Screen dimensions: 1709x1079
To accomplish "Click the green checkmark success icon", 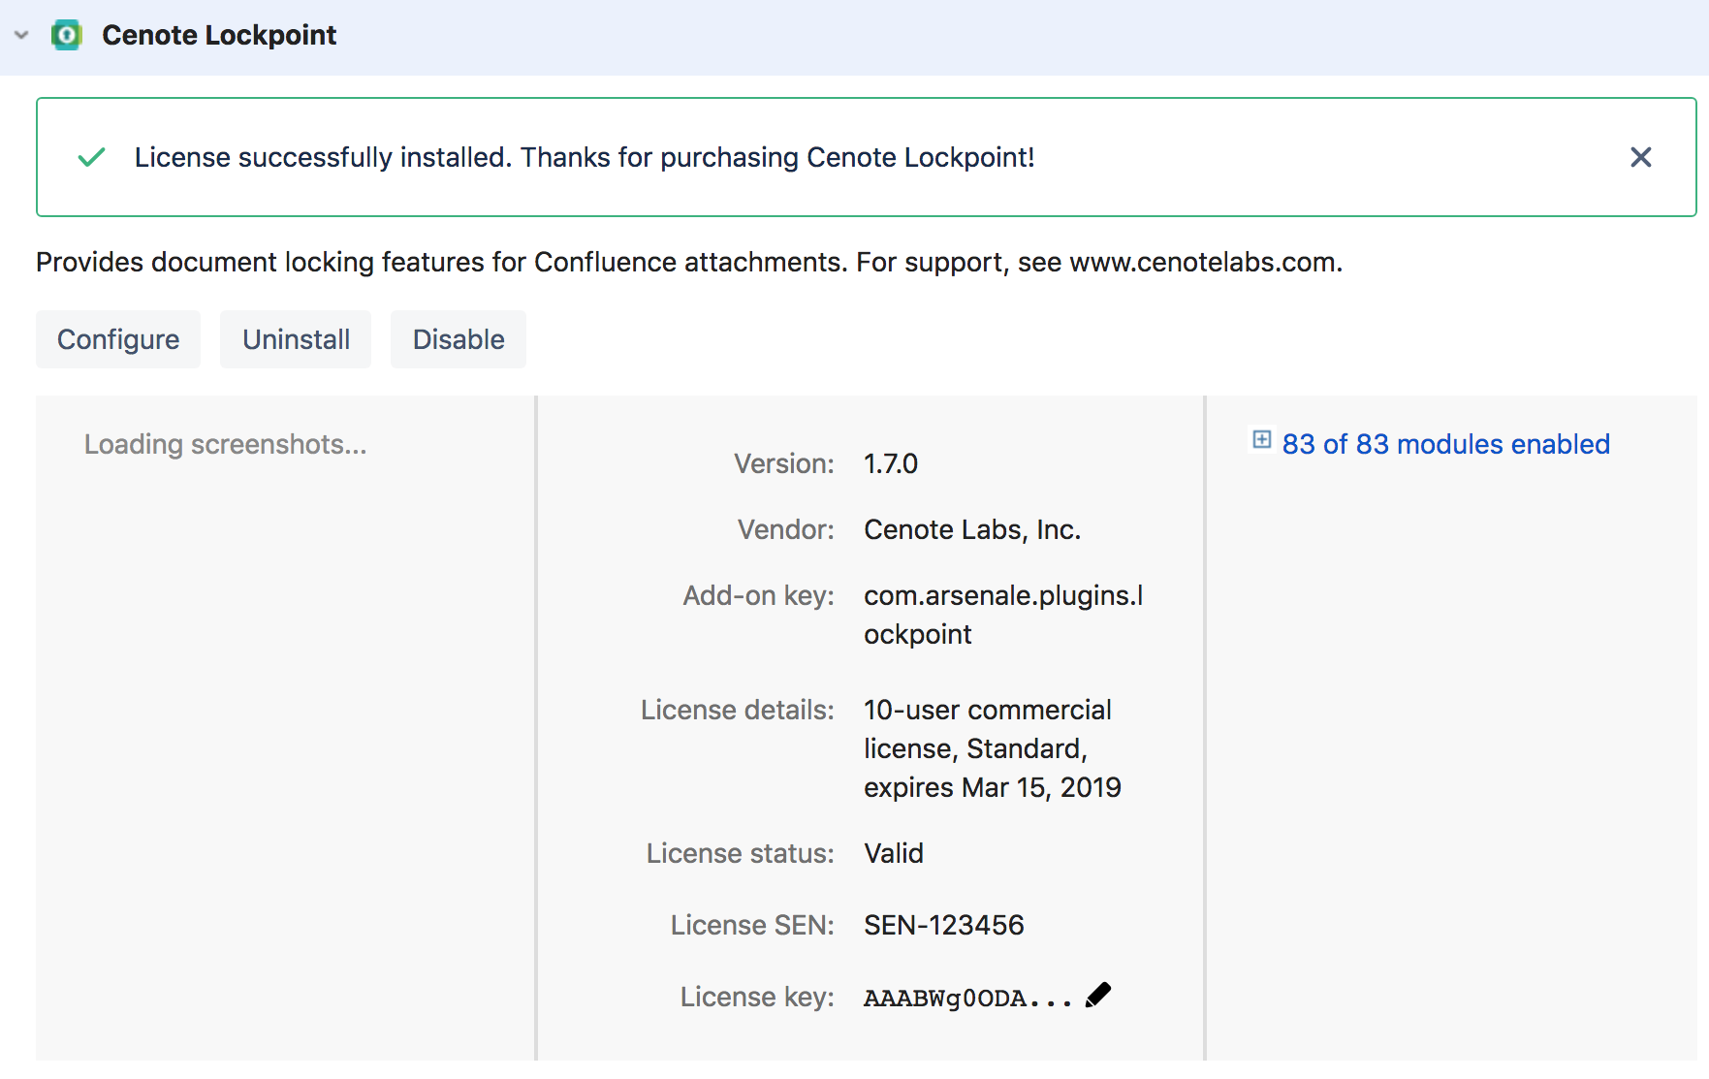I will point(91,157).
